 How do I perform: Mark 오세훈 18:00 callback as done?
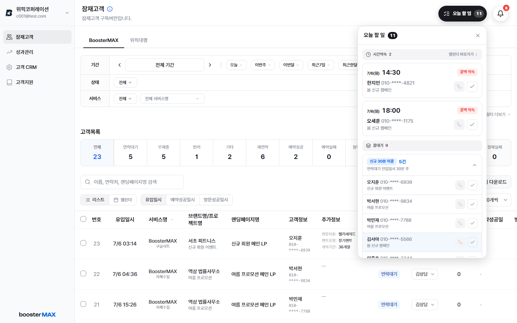[x=472, y=125]
